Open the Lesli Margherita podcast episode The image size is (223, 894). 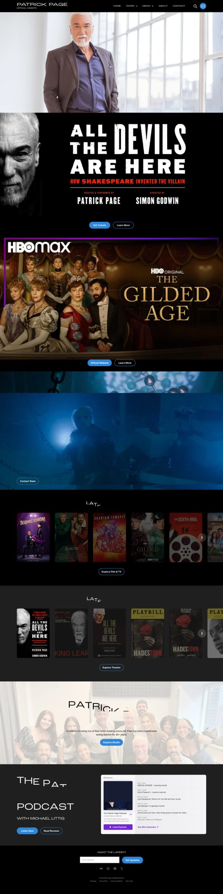159,799
